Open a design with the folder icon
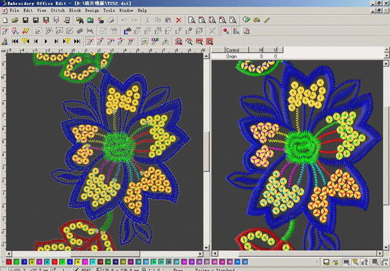This screenshot has width=390, height=271. [x=14, y=21]
